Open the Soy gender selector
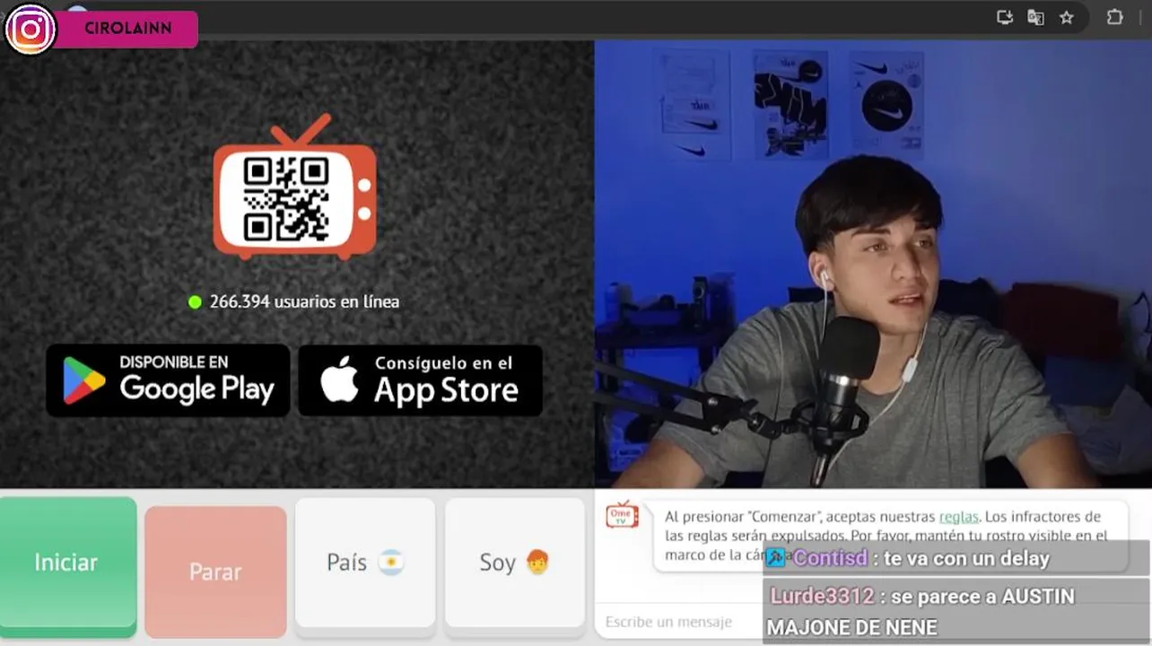Screen dimensions: 1152x646 (515, 563)
